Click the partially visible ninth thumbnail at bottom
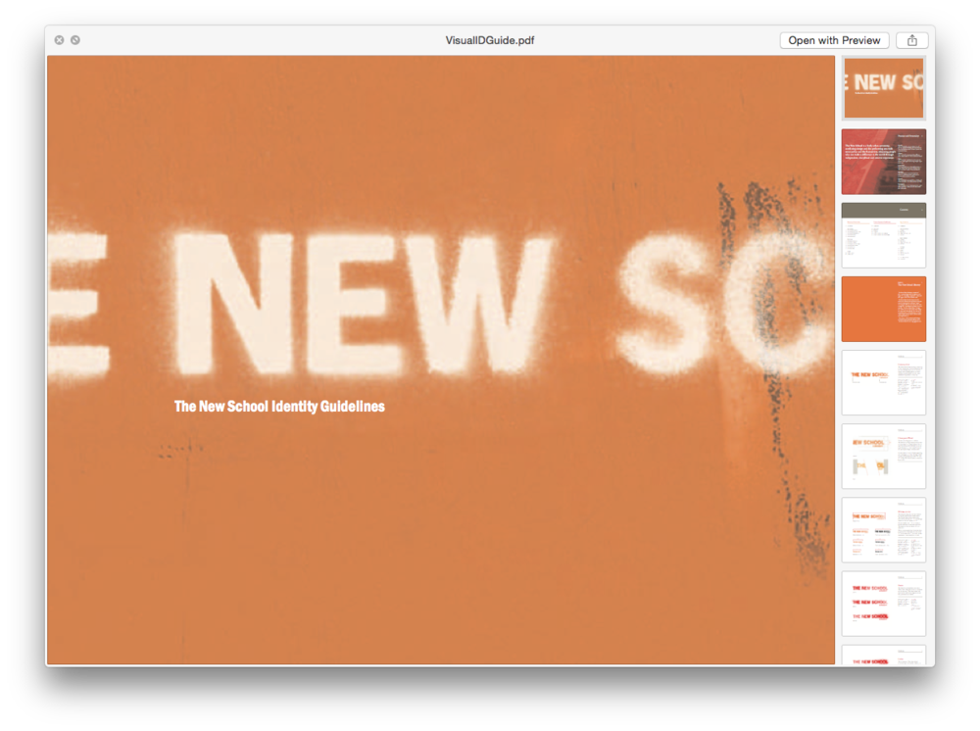Viewport: 980px width, 731px height. click(883, 655)
